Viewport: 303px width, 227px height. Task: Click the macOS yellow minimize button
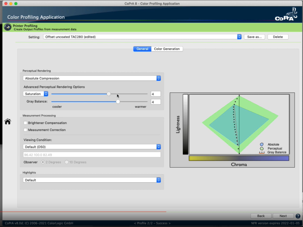(x=11, y=3)
